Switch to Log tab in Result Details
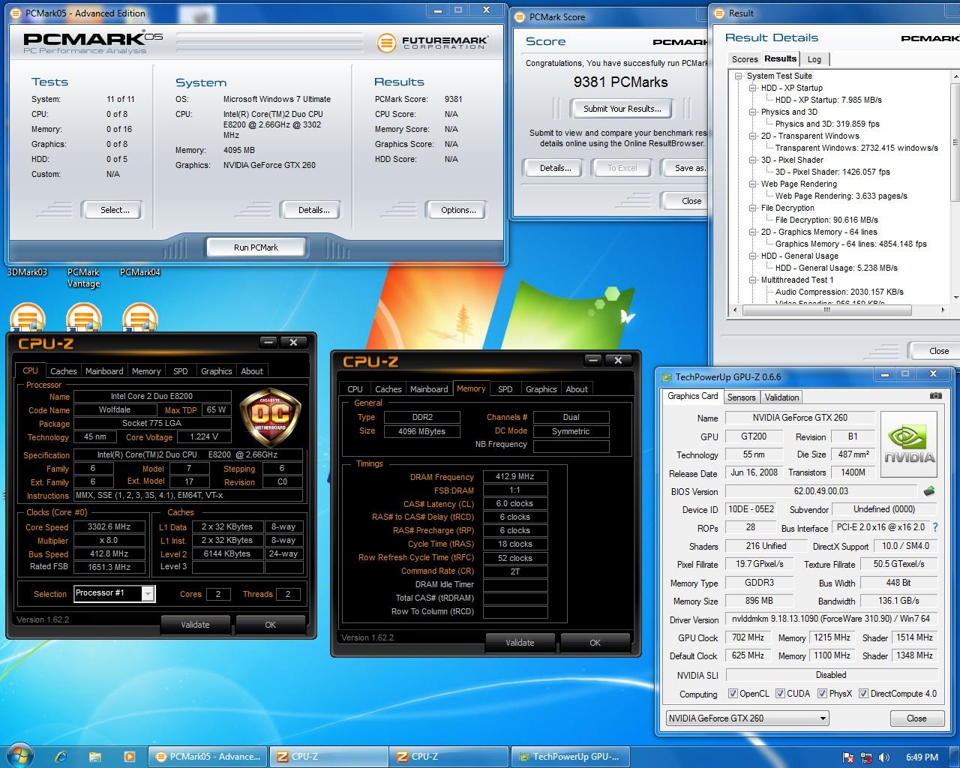Screen dimensions: 960x768 [x=814, y=59]
